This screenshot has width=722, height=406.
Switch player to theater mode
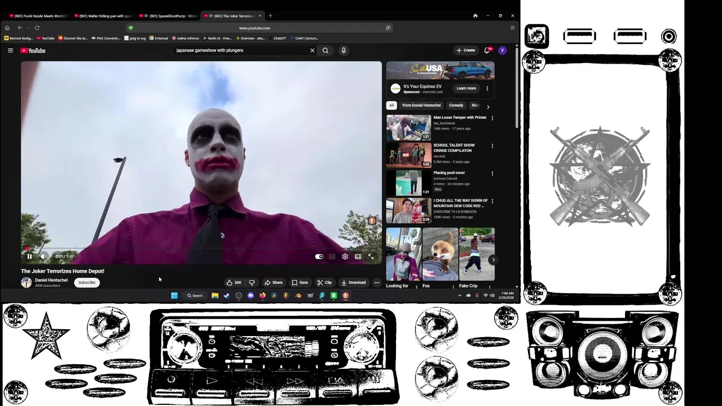click(358, 257)
